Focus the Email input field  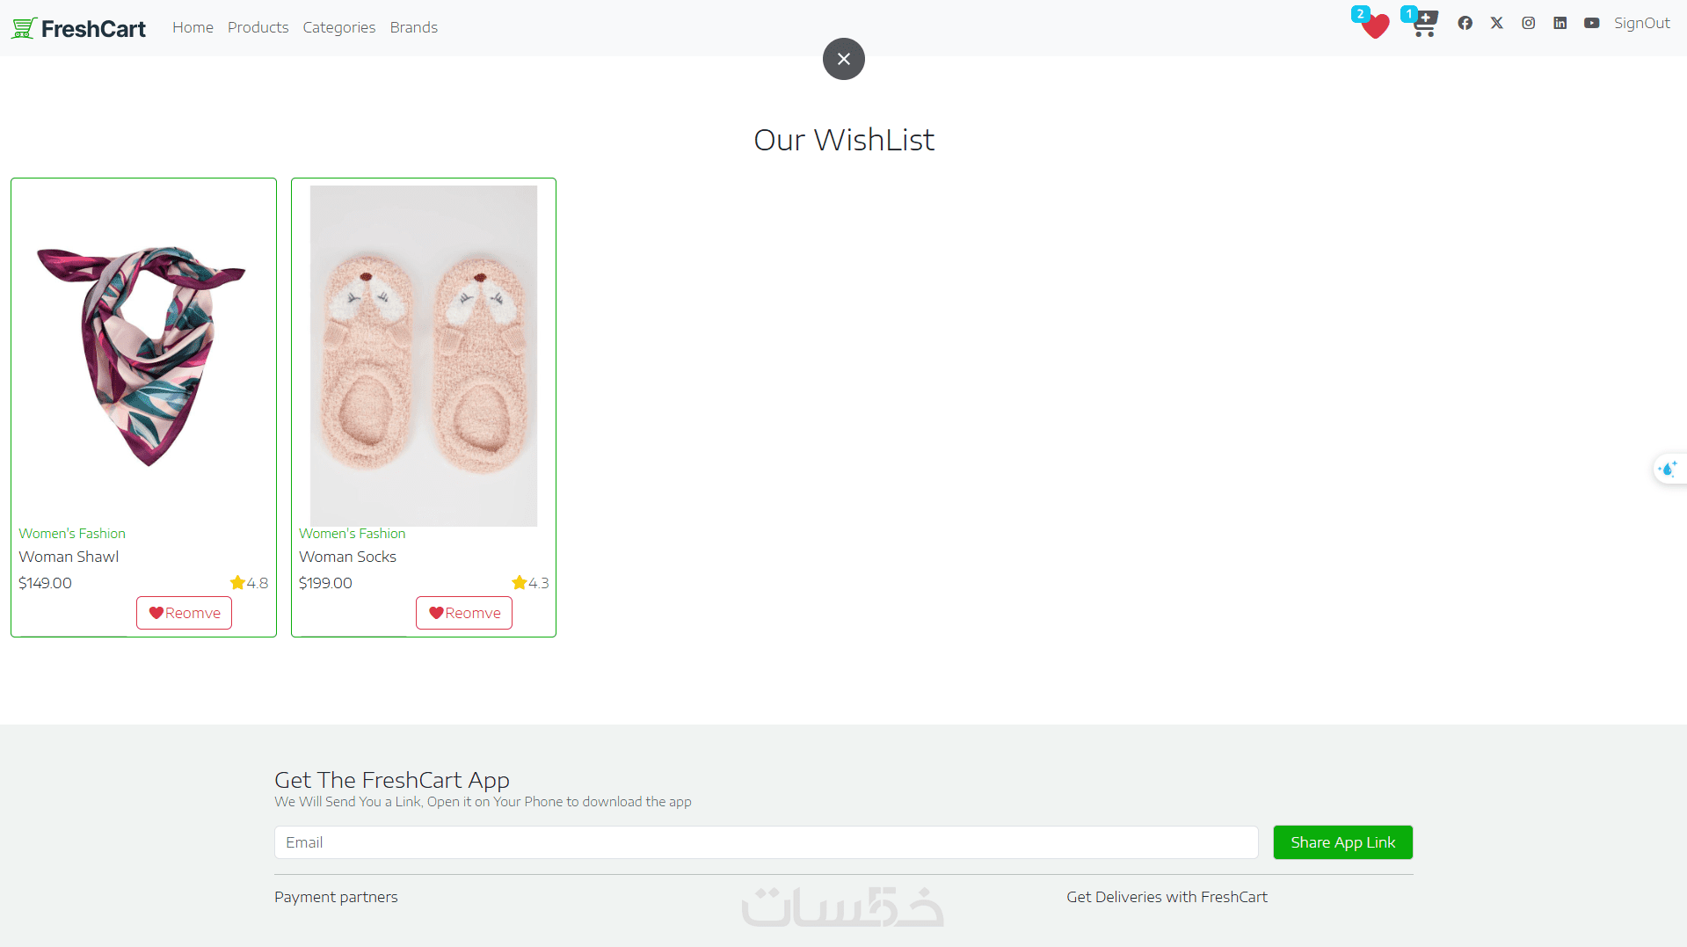tap(766, 842)
